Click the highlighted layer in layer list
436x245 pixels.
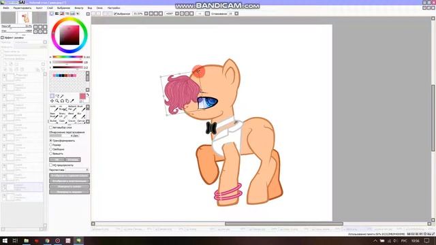[x=22, y=187]
